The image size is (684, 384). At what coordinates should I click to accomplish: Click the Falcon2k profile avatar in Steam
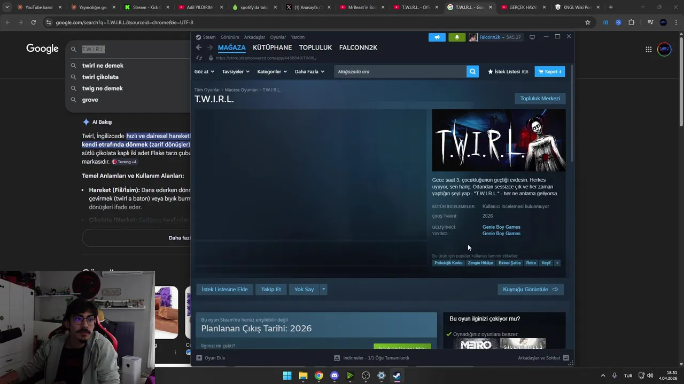(x=473, y=37)
